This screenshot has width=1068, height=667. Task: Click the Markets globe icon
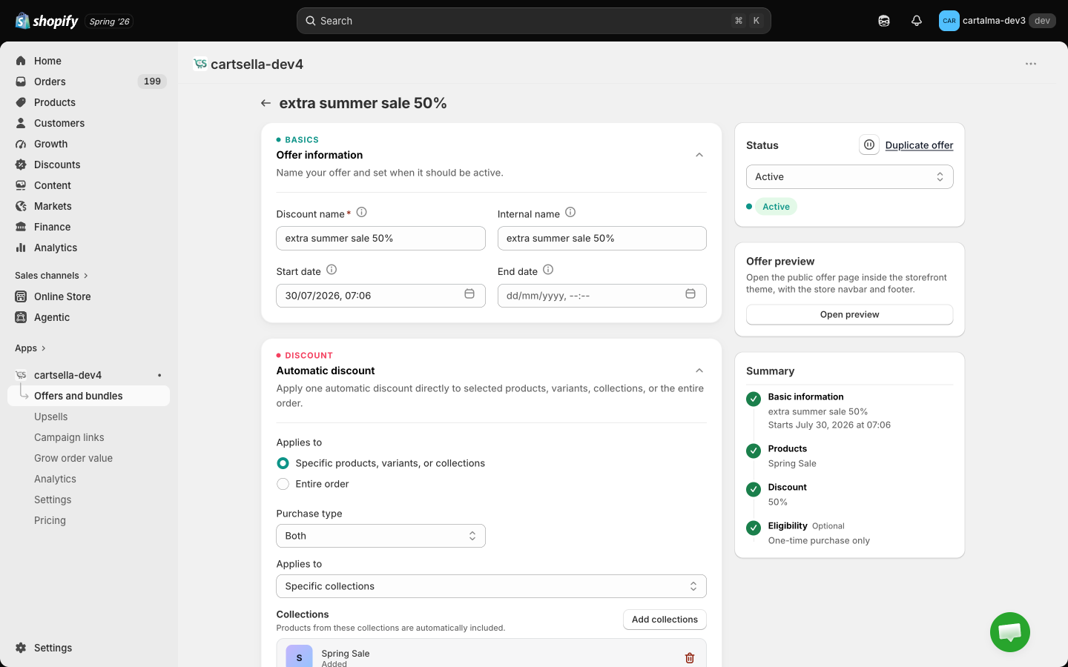point(21,206)
